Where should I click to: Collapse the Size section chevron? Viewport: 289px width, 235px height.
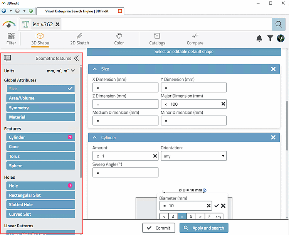pos(94,69)
